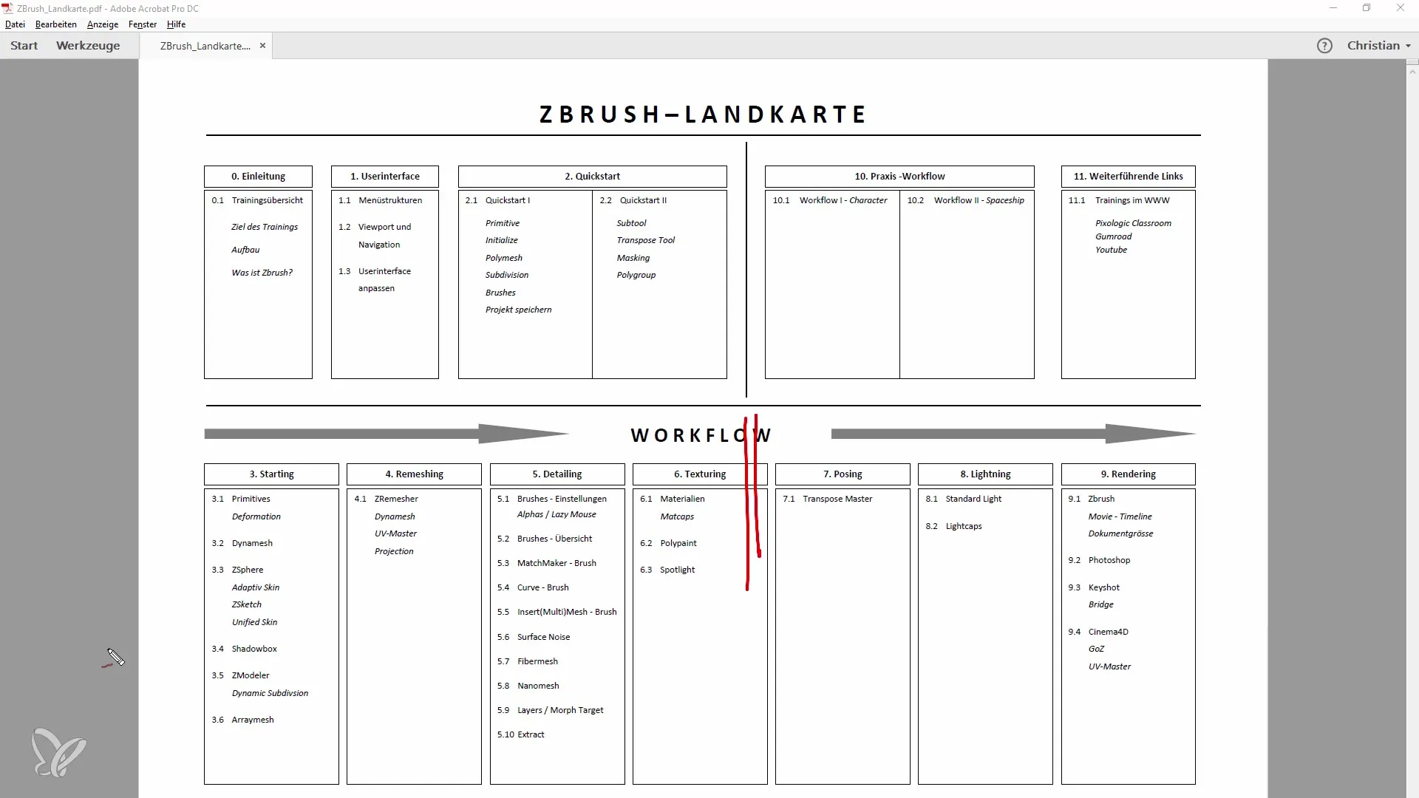Click the ZBrush logo icon bottom left

(58, 755)
